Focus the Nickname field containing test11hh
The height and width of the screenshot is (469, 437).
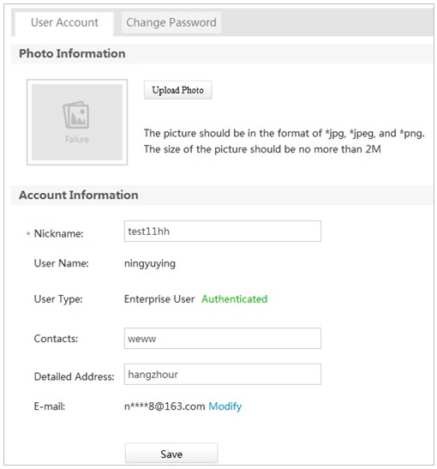coord(223,231)
